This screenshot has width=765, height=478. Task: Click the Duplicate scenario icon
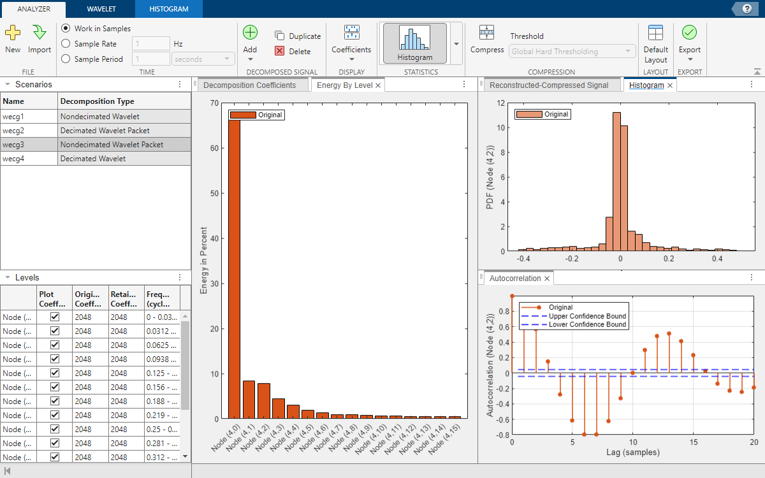tap(280, 36)
